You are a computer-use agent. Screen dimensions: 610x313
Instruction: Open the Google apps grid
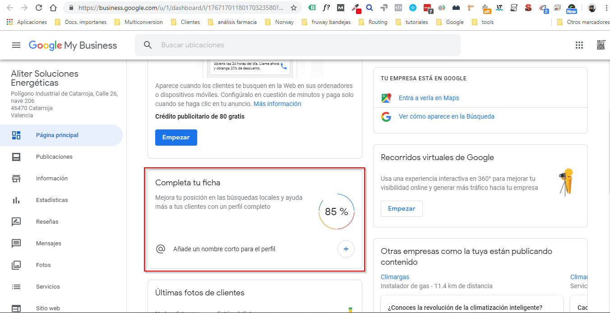[579, 45]
